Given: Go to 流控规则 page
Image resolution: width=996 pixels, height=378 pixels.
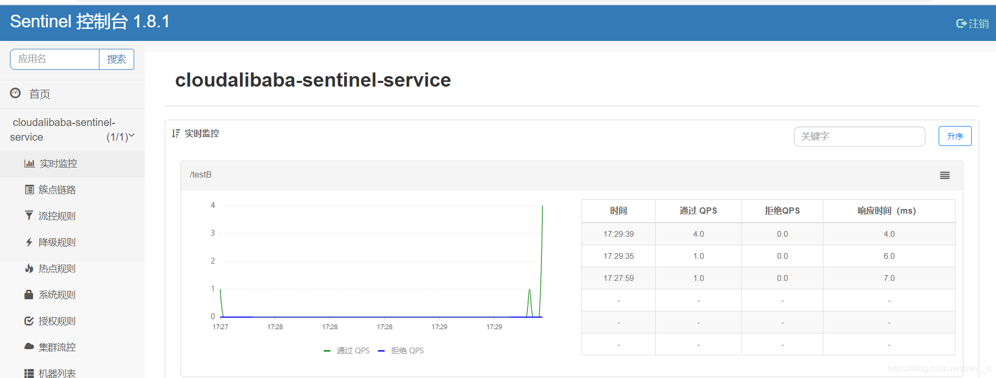Looking at the screenshot, I should [x=57, y=216].
